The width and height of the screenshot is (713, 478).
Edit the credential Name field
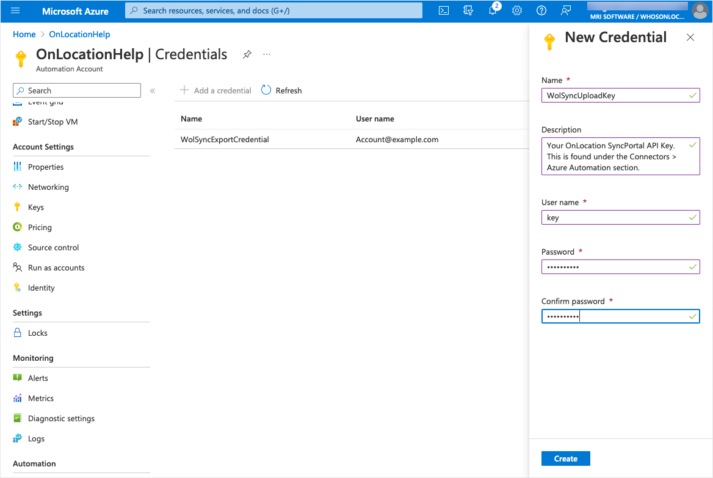[620, 95]
